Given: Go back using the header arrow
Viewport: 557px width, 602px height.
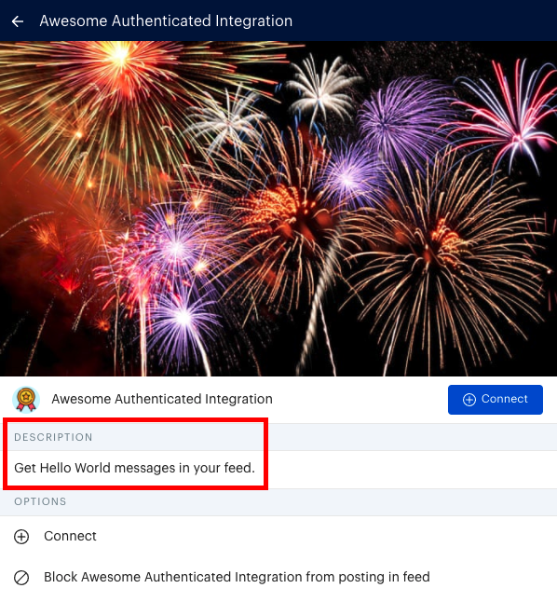Looking at the screenshot, I should click(x=18, y=21).
